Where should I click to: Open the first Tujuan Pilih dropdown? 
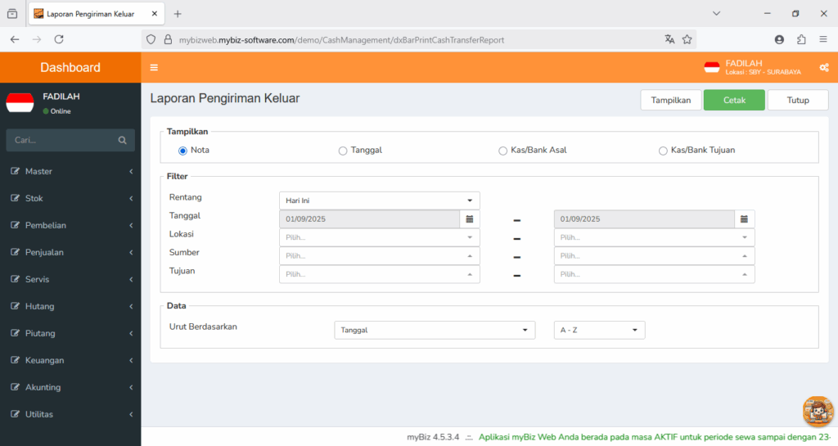pyautogui.click(x=380, y=274)
